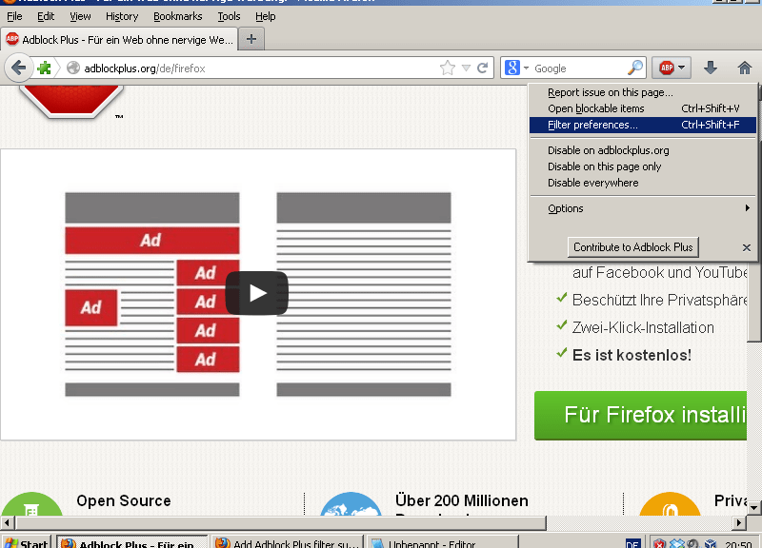Image resolution: width=762 pixels, height=548 pixels.
Task: Click the red shield tray icon
Action: point(659,543)
